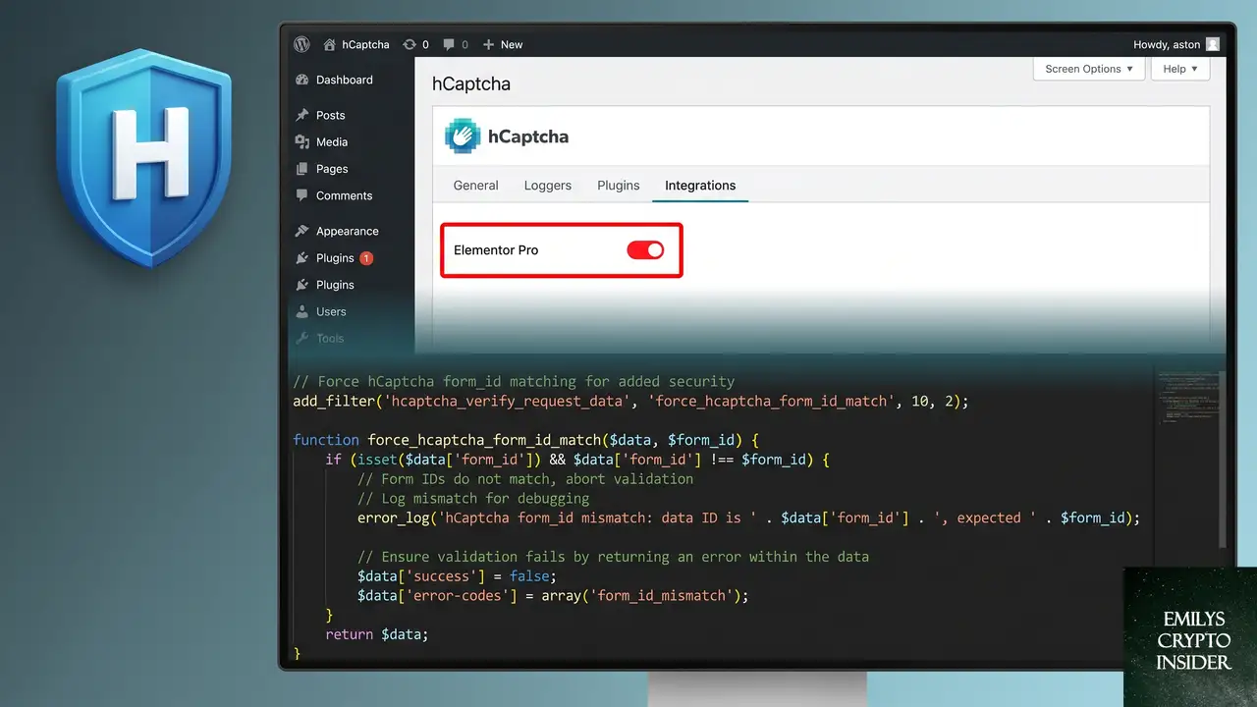Viewport: 1257px width, 707px height.
Task: Switch to the General tab
Action: pyautogui.click(x=476, y=186)
